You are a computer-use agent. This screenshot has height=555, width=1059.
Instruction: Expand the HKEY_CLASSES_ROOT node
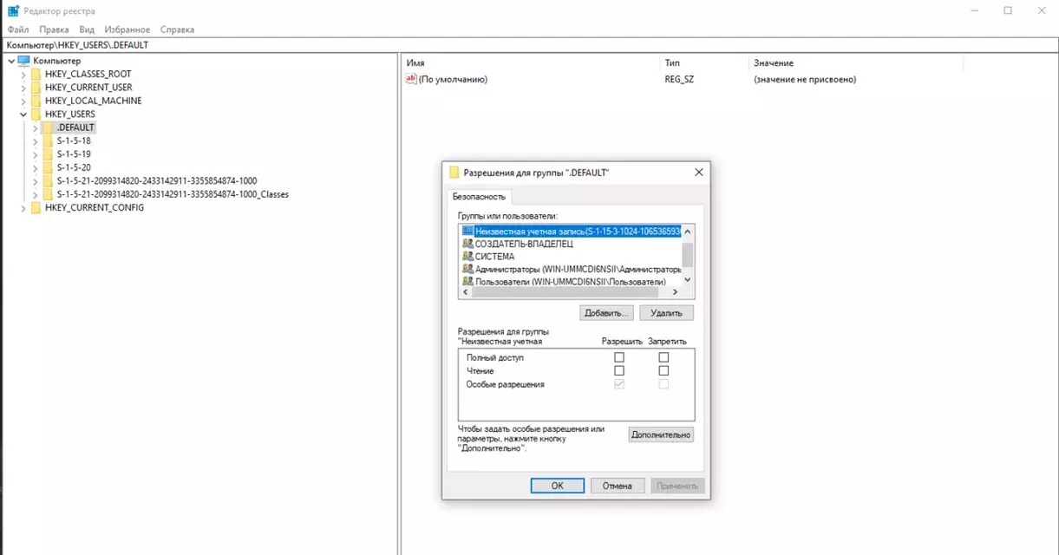click(x=23, y=75)
